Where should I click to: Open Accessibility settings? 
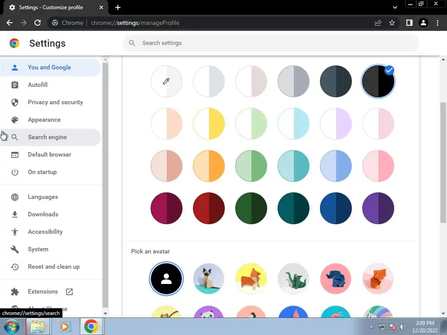(51, 232)
